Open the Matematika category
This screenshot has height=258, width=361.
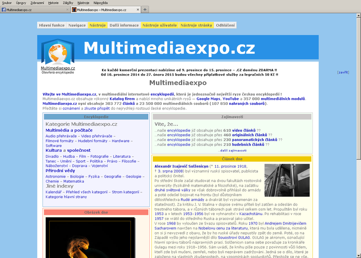click(x=74, y=182)
